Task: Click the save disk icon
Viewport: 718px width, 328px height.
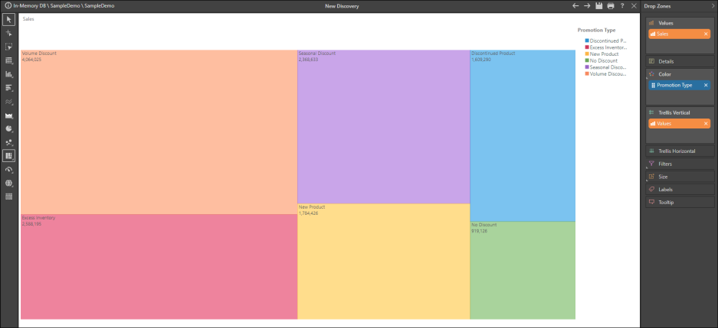Action: [598, 6]
